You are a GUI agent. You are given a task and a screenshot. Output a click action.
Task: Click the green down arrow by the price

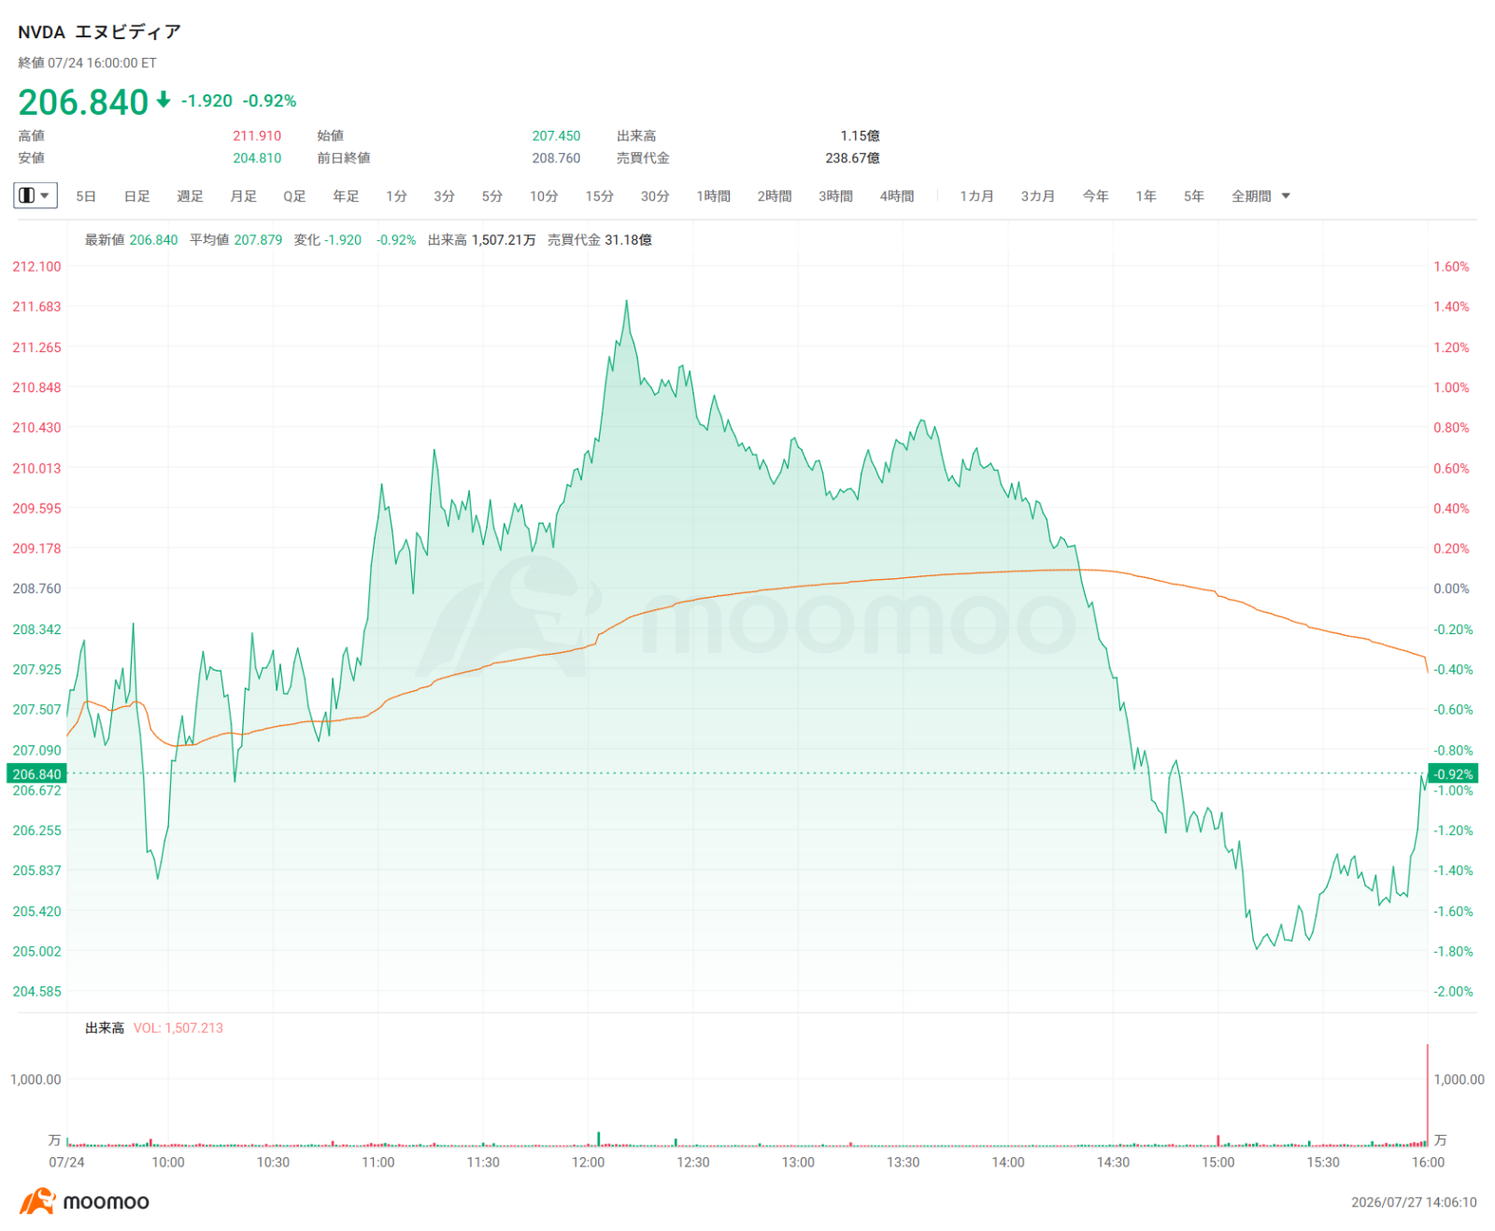pyautogui.click(x=164, y=100)
